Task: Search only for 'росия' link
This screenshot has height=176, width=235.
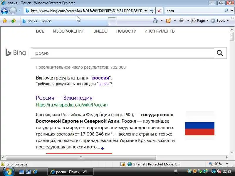Action: coord(103,84)
